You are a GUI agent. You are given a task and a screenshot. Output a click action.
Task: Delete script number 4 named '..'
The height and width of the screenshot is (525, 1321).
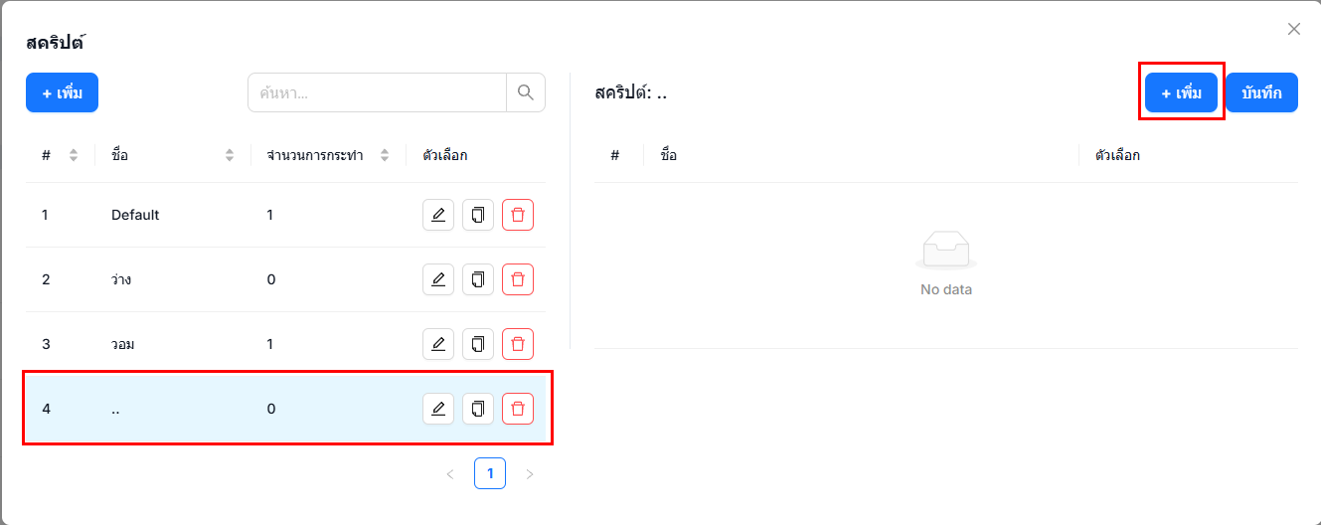(518, 409)
